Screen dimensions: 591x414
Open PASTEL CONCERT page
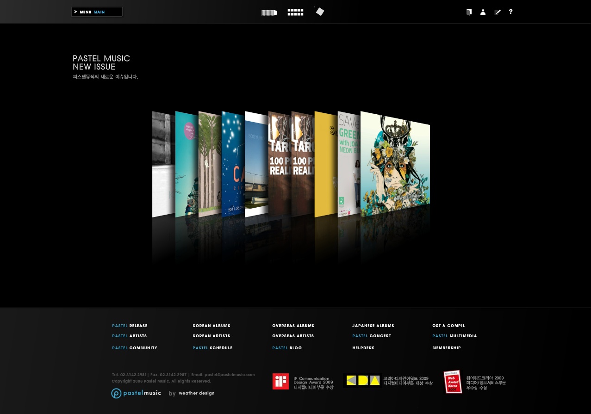click(x=372, y=336)
